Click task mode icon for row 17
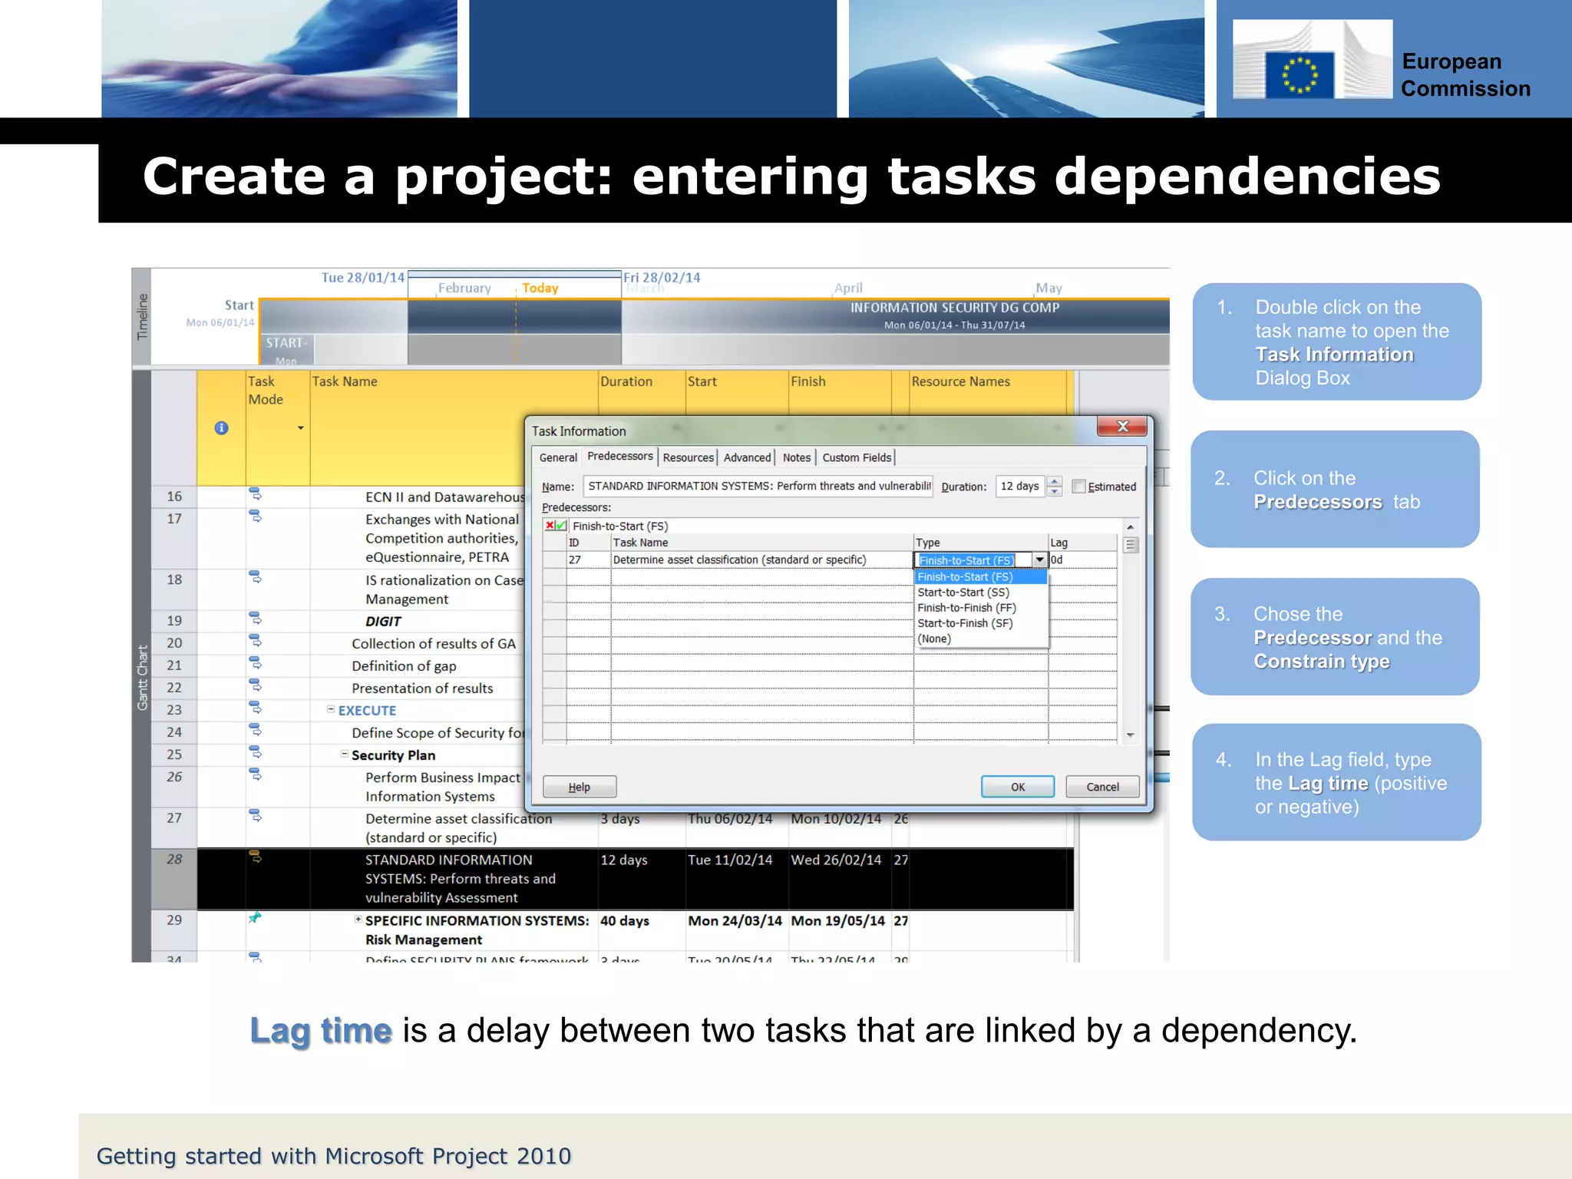Image resolution: width=1572 pixels, height=1179 pixels. [256, 516]
